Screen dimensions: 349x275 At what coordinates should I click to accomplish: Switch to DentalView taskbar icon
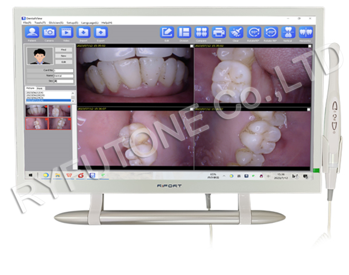pyautogui.click(x=92, y=175)
